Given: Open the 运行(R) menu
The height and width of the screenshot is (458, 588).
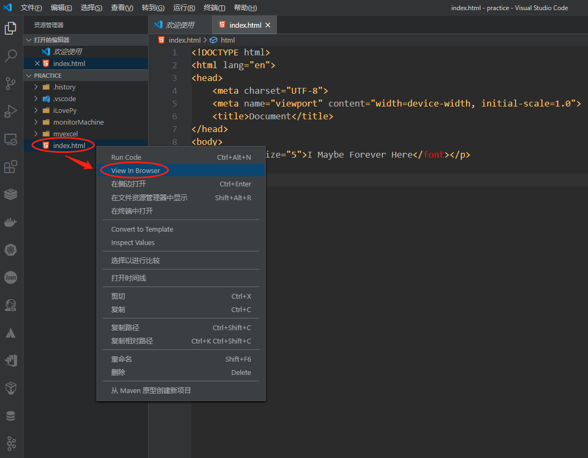Looking at the screenshot, I should [184, 7].
